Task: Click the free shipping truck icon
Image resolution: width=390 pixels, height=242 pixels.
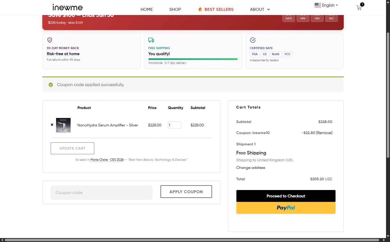Action: click(151, 40)
